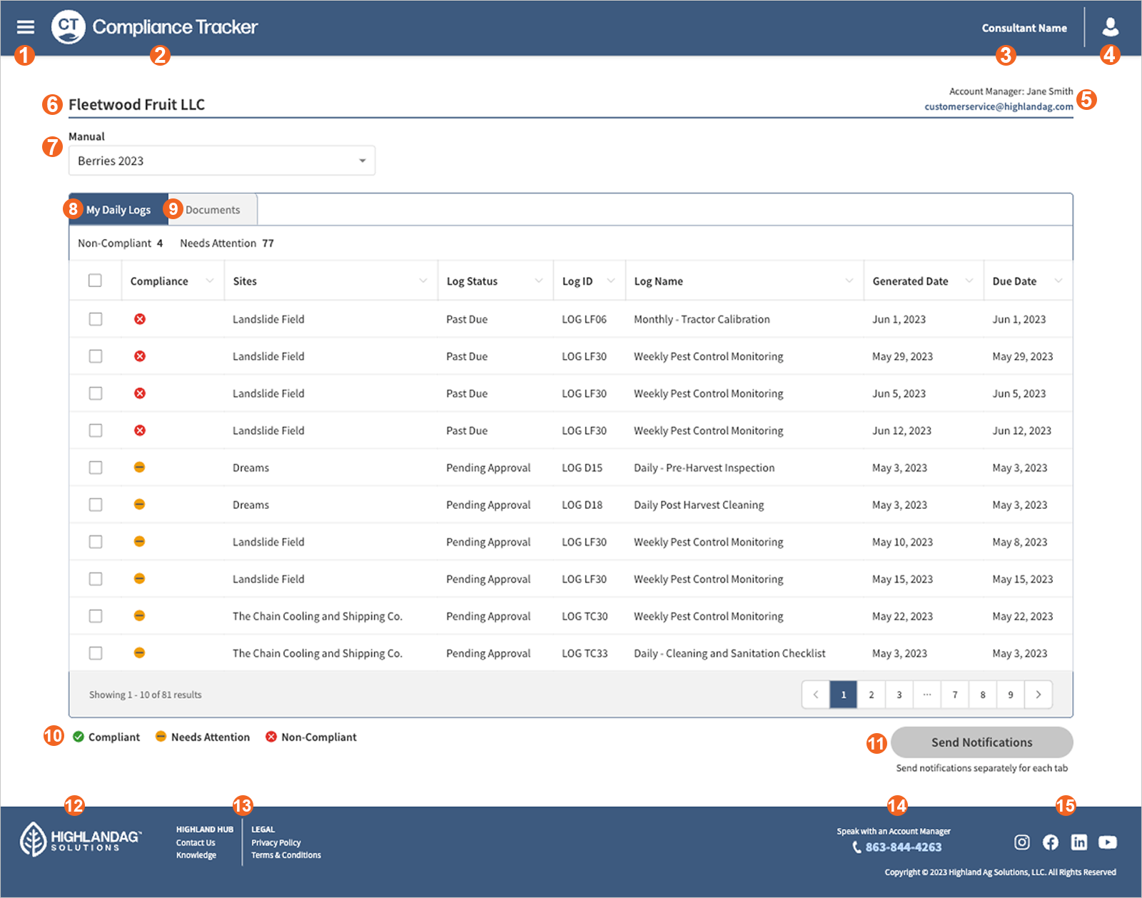Open the user profile icon
This screenshot has height=898, width=1142.
click(1111, 26)
